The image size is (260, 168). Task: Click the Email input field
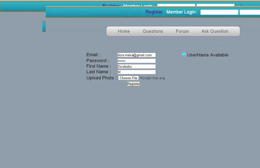[x=137, y=55]
